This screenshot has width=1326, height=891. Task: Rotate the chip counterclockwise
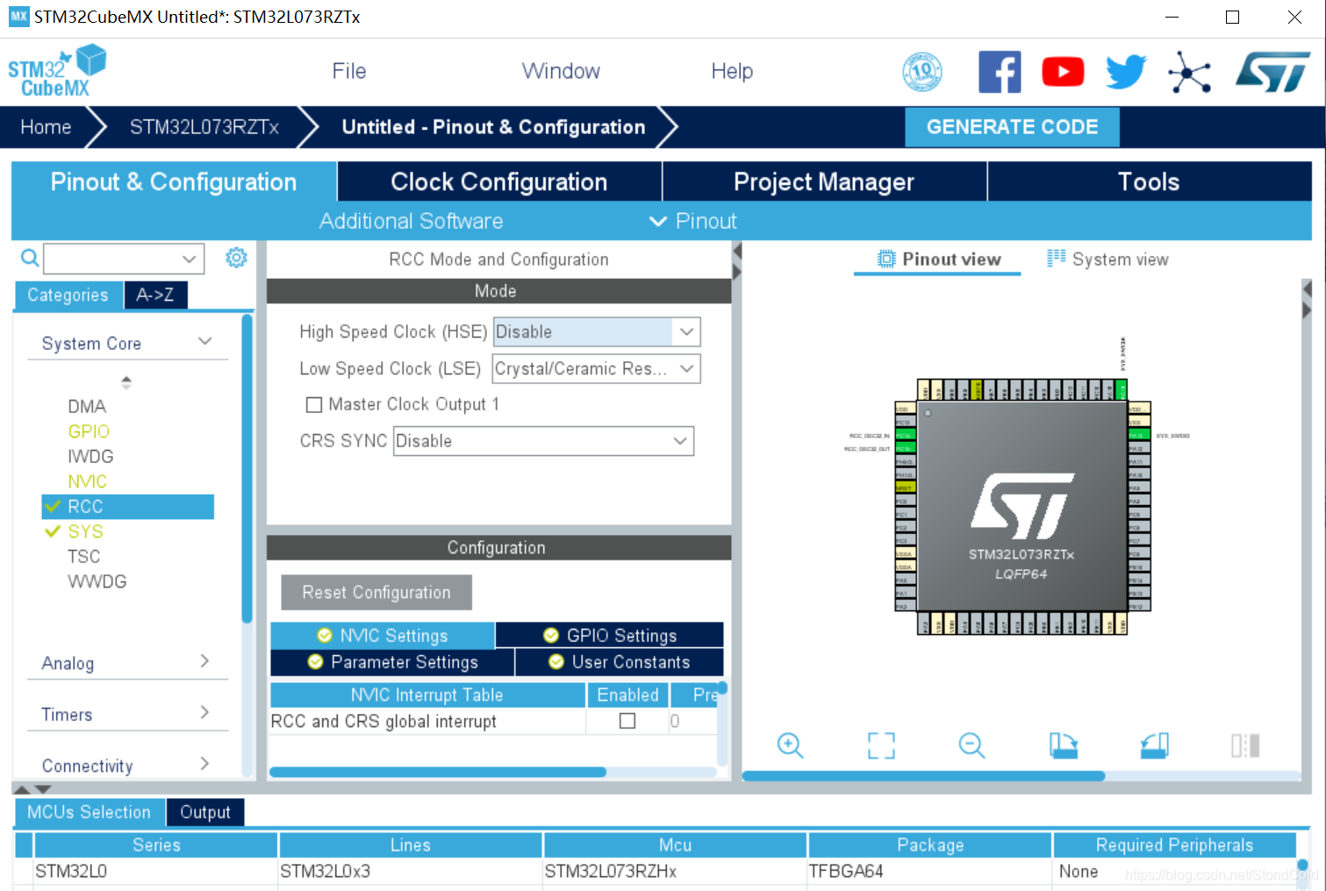(1154, 745)
